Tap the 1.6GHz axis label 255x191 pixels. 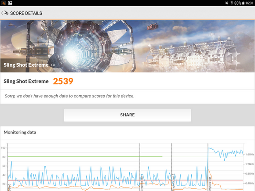coord(249,155)
